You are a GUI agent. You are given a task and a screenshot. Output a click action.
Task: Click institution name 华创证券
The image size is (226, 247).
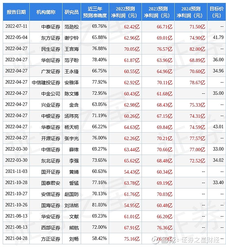pos(51,60)
